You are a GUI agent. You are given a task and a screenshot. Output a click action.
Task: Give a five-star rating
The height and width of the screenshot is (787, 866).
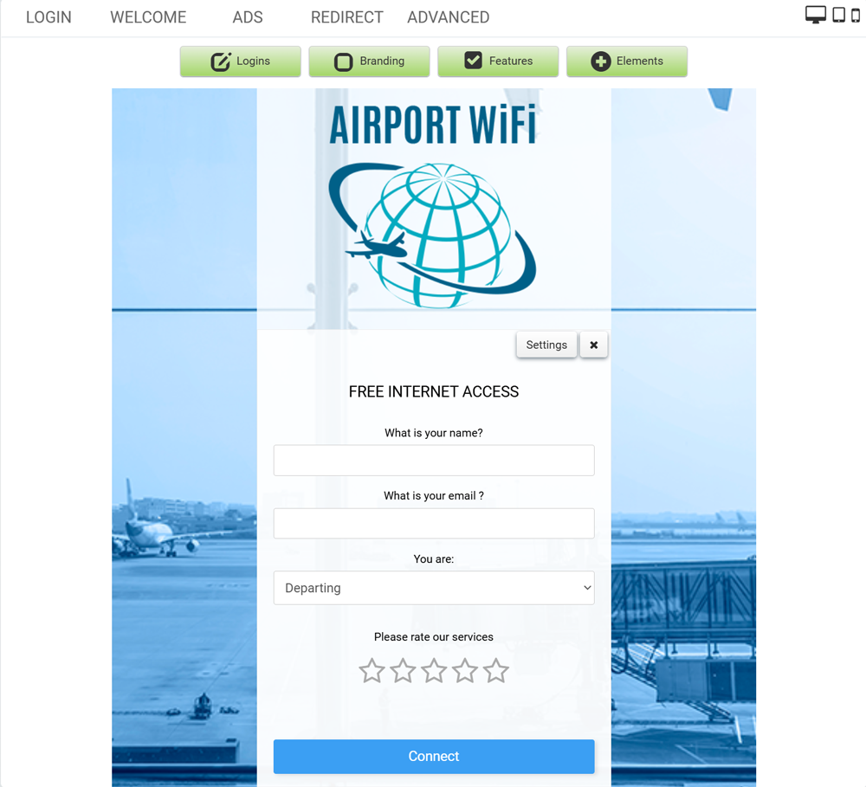(496, 670)
